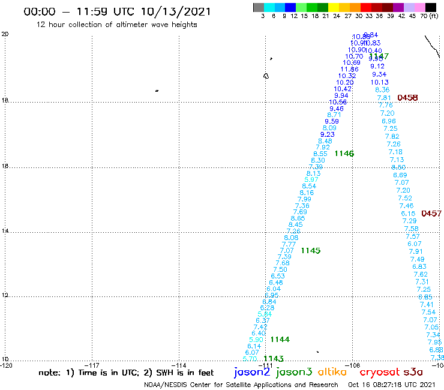This screenshot has width=444, height=390.
Task: Select the cyan wave height value 5.90
Action: [x=256, y=340]
